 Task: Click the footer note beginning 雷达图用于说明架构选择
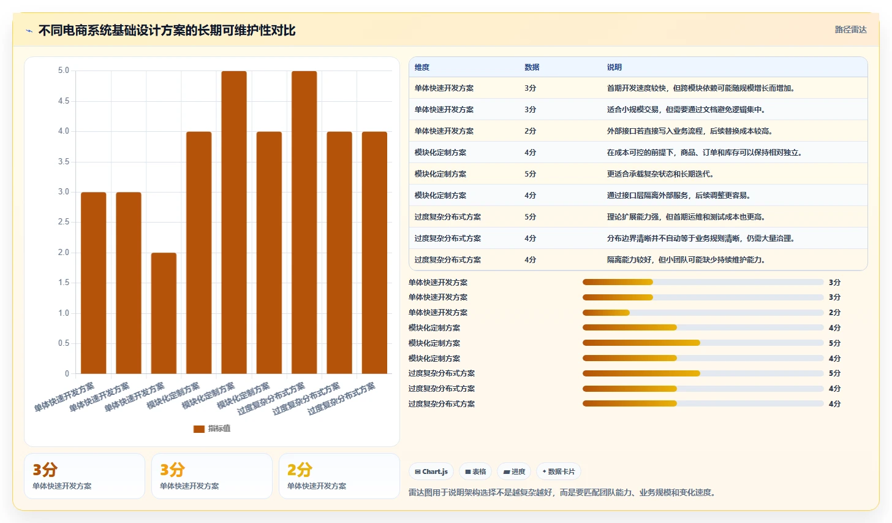[564, 492]
